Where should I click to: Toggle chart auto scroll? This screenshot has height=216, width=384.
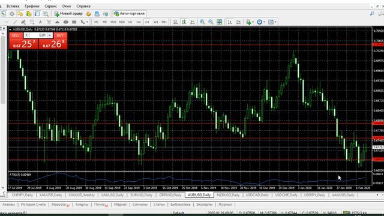tap(230, 22)
